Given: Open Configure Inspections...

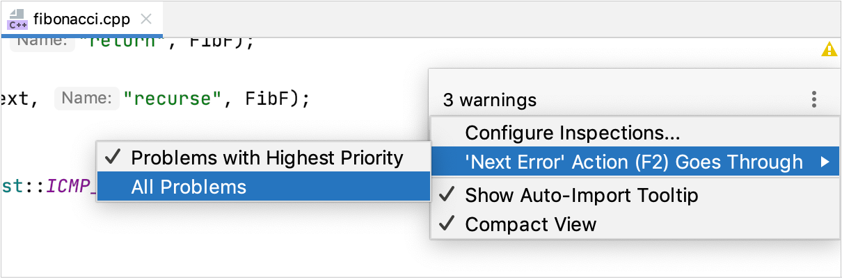Looking at the screenshot, I should 572,133.
